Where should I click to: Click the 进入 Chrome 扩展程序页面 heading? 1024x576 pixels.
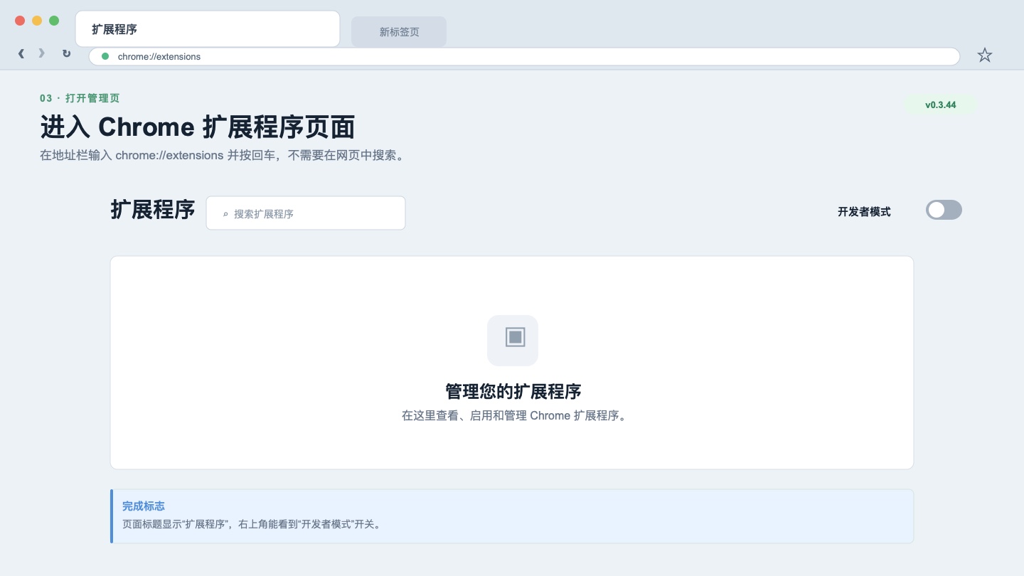[198, 127]
